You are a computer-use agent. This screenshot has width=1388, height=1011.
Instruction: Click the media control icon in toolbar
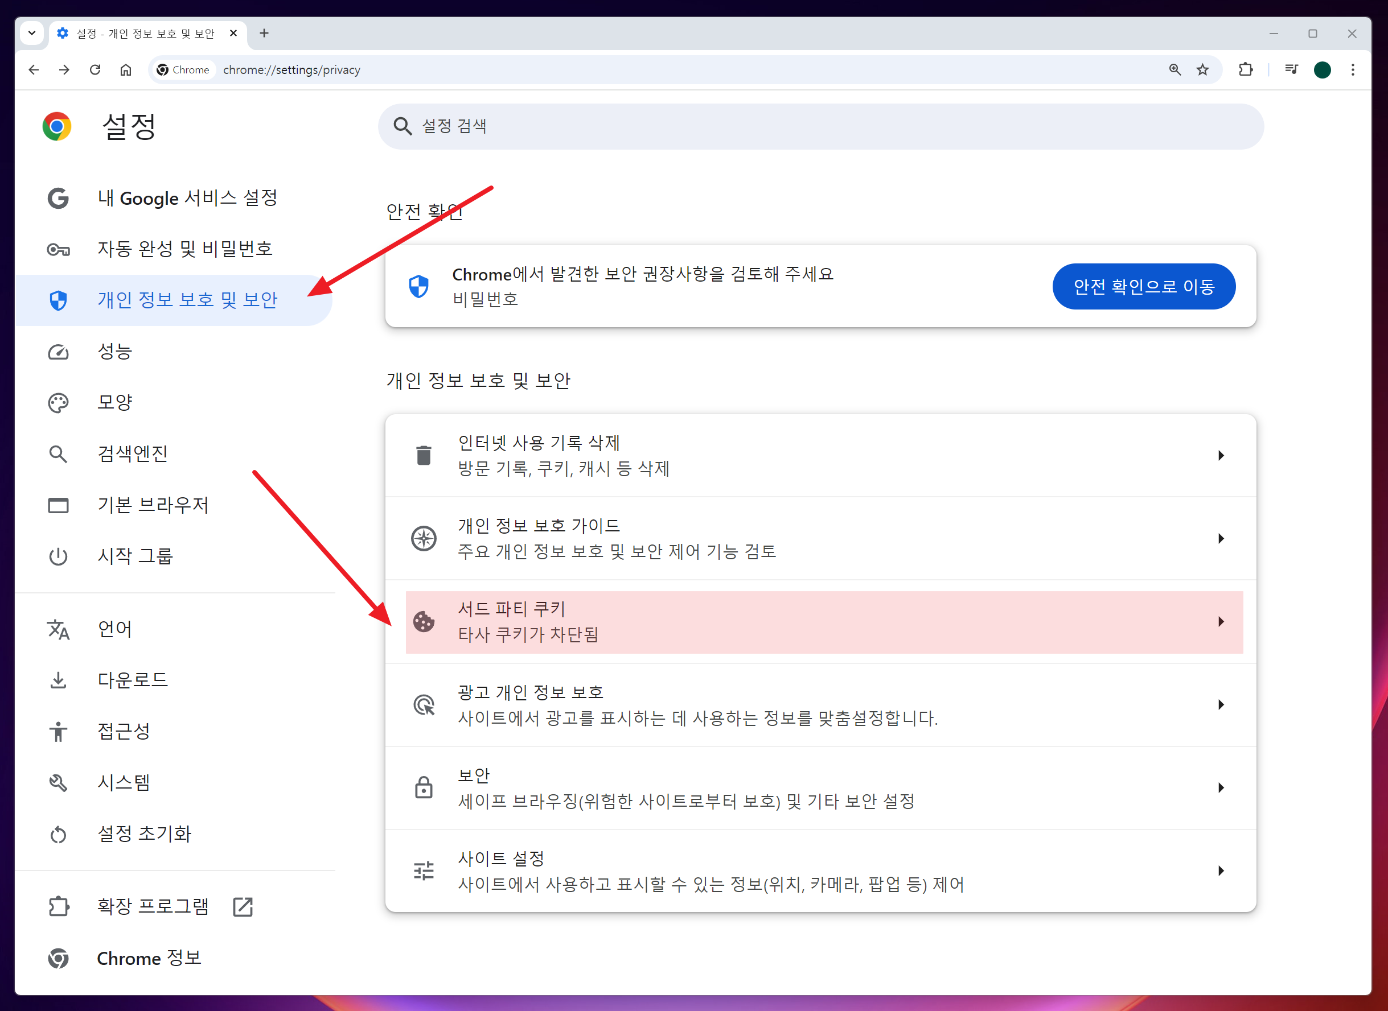point(1291,70)
